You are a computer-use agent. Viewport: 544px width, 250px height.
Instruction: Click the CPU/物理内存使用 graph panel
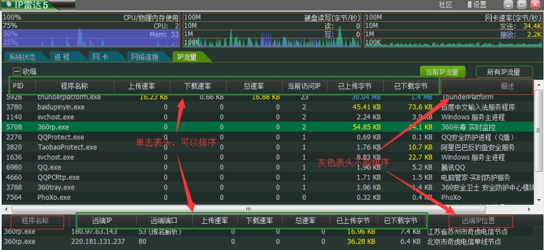(x=91, y=30)
